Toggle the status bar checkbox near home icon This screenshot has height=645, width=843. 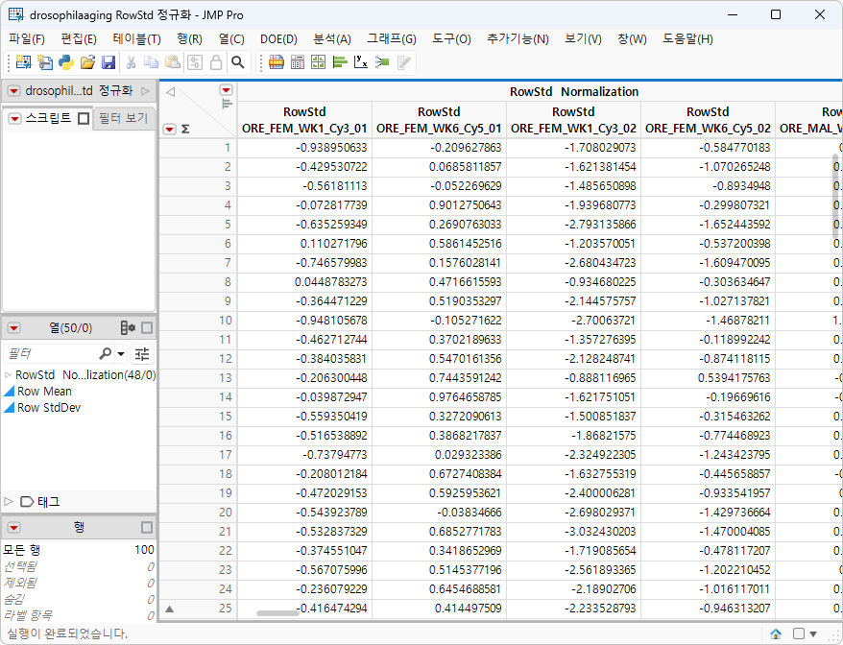(799, 633)
